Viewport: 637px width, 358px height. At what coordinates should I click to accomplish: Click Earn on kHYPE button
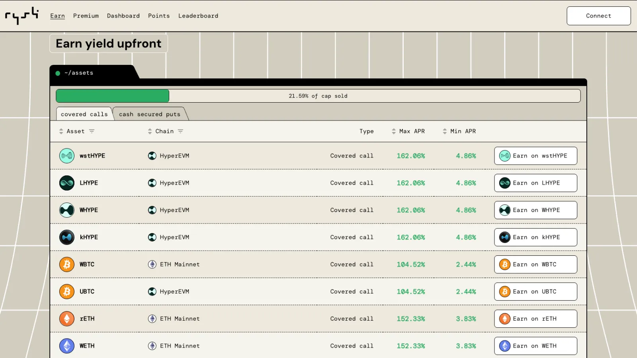(x=536, y=237)
